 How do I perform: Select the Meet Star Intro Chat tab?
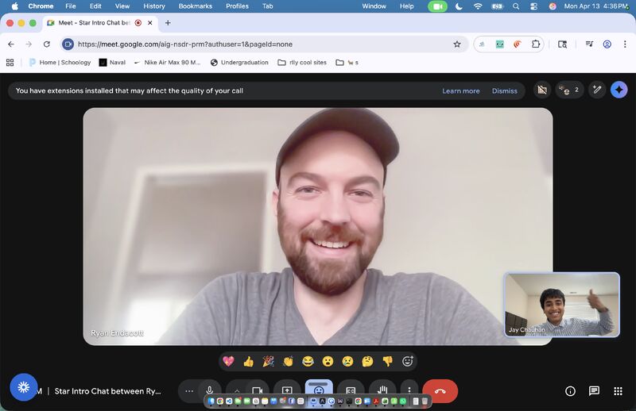coord(100,23)
